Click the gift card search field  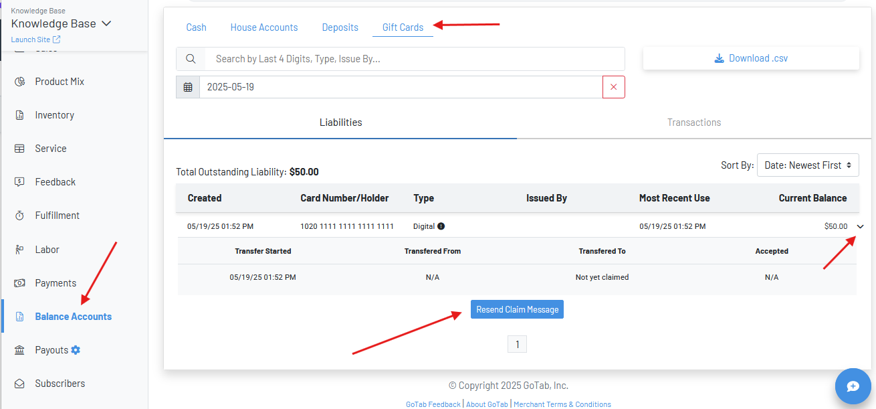(x=415, y=59)
